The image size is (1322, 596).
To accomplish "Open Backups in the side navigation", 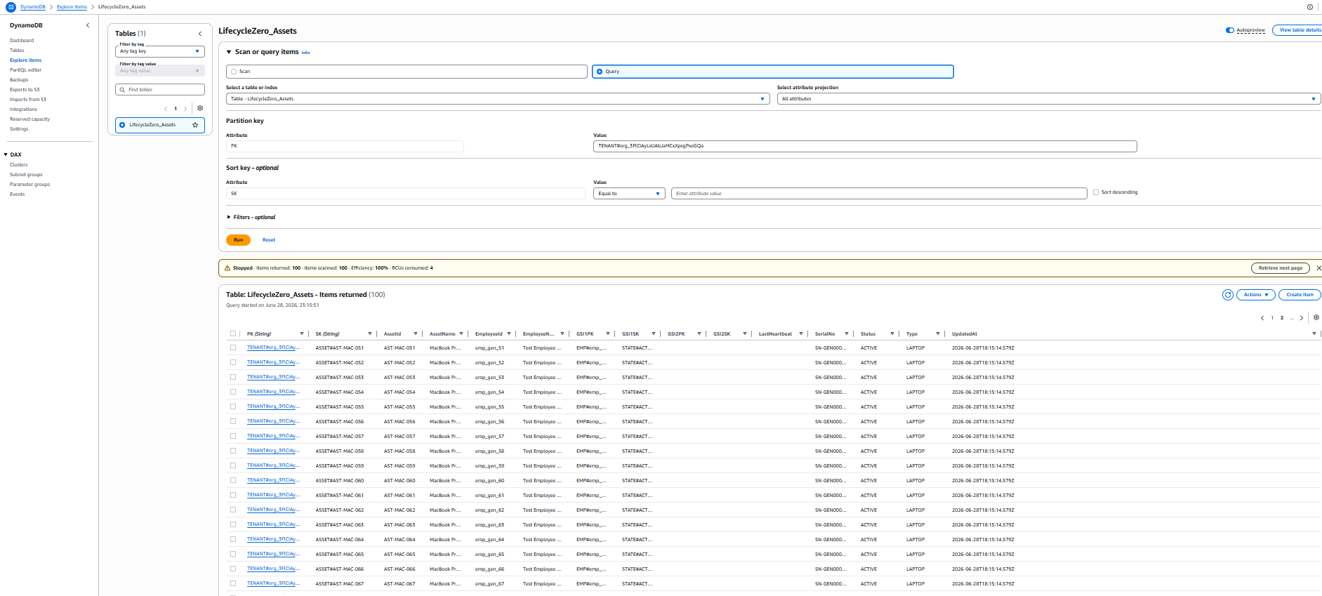I will click(19, 80).
